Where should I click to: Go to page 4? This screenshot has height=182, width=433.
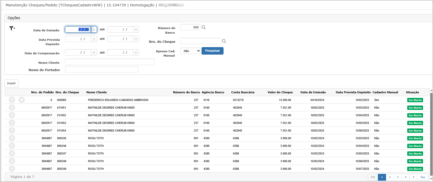click(405, 177)
